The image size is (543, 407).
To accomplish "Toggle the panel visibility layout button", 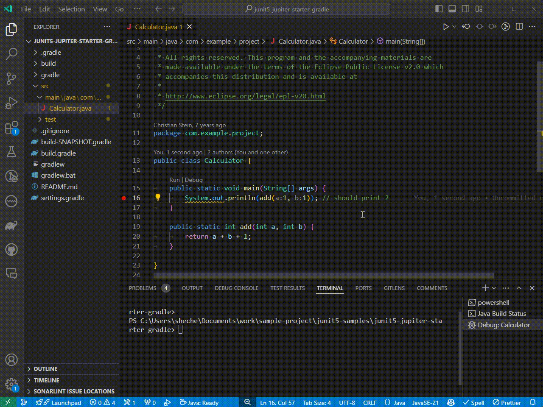I will [452, 9].
